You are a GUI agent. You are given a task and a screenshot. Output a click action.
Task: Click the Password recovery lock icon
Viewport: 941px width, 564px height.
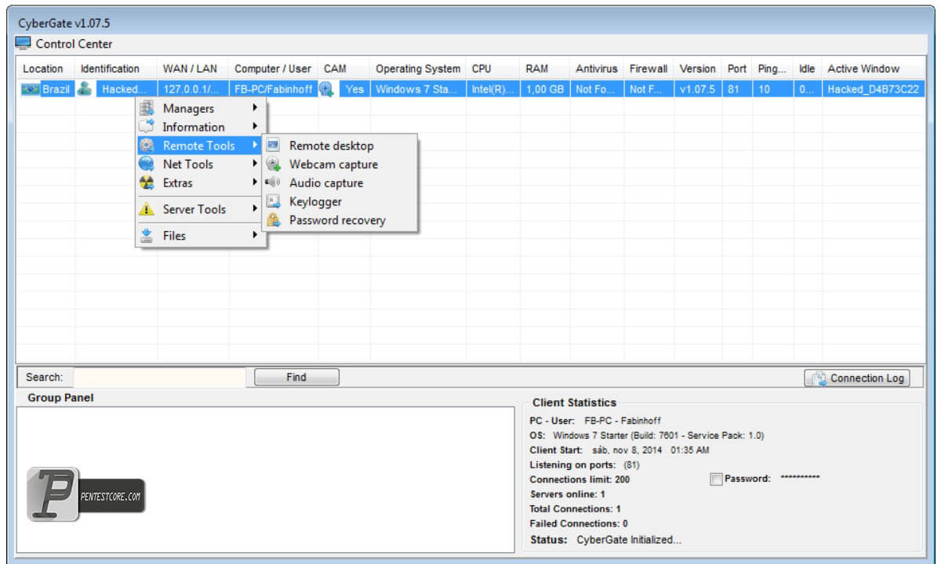click(x=273, y=220)
